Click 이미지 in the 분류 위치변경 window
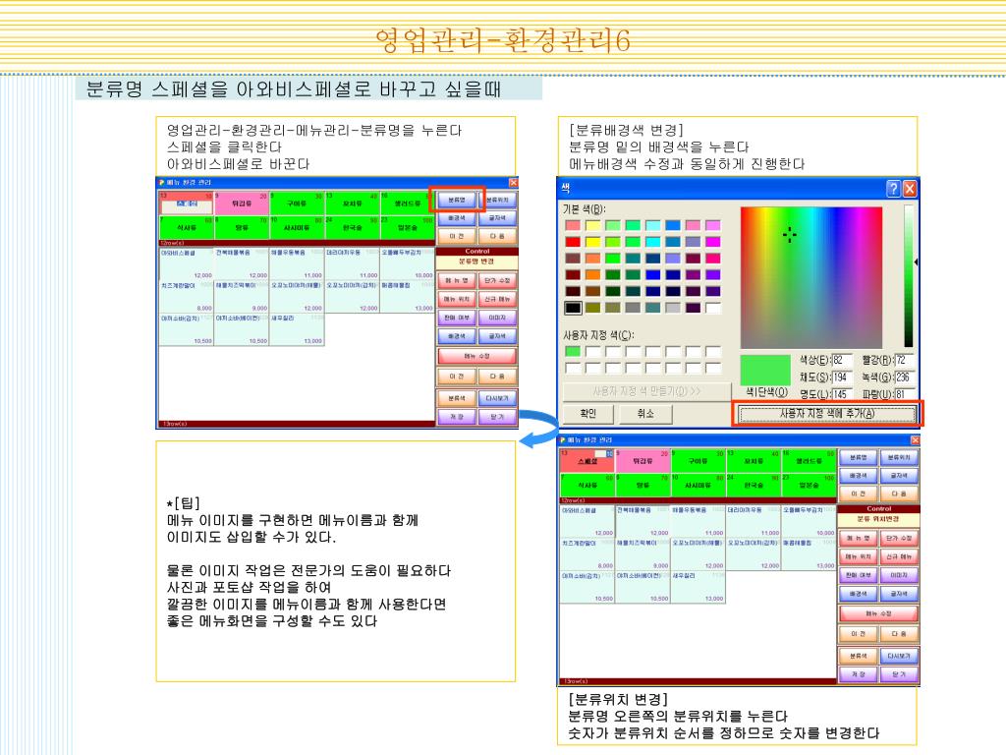 (899, 575)
